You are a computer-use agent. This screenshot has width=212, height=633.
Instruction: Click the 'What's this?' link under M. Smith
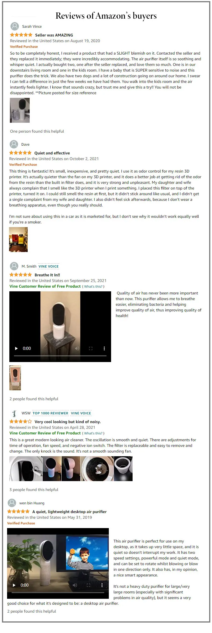click(x=93, y=287)
